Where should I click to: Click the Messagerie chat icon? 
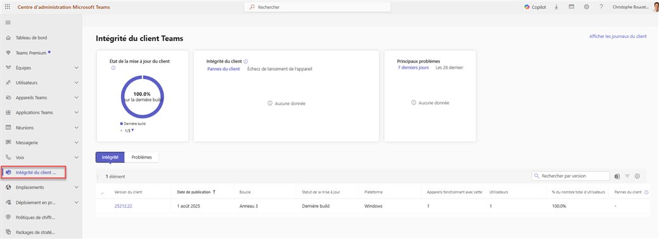[8, 142]
